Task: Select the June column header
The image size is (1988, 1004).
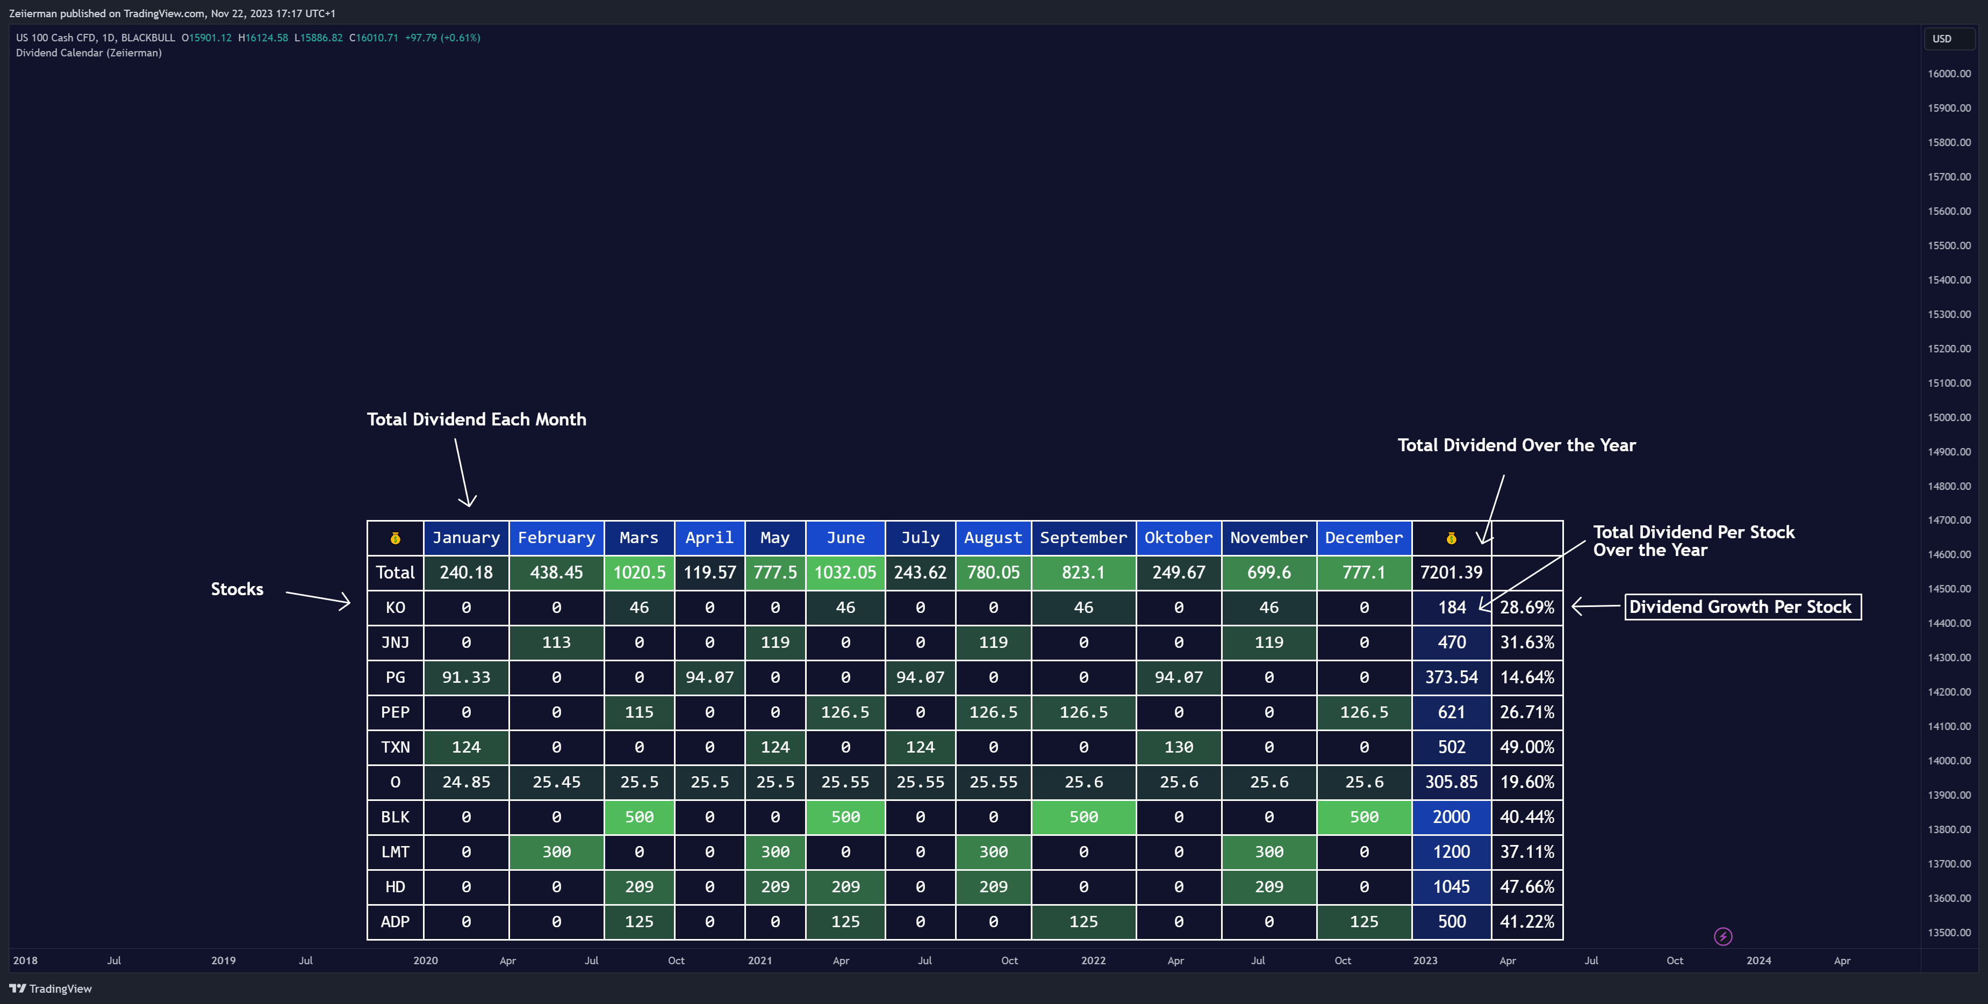Action: pyautogui.click(x=845, y=538)
